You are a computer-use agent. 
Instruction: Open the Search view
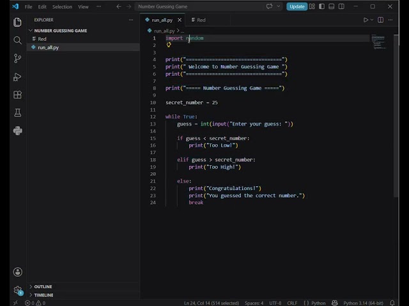(x=17, y=40)
